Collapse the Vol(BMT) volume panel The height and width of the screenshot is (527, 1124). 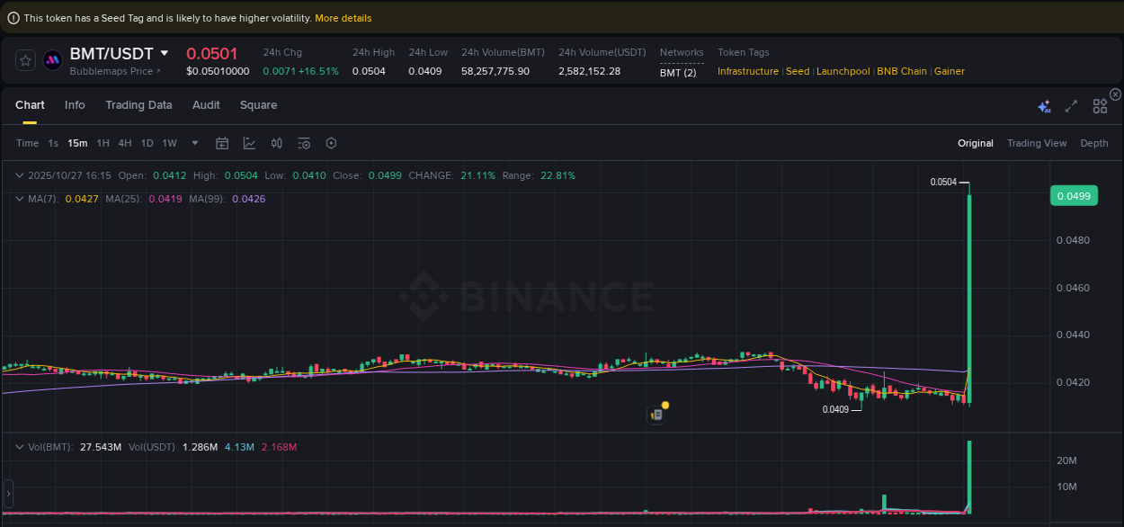pyautogui.click(x=18, y=447)
